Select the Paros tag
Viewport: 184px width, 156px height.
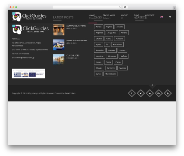point(109,62)
